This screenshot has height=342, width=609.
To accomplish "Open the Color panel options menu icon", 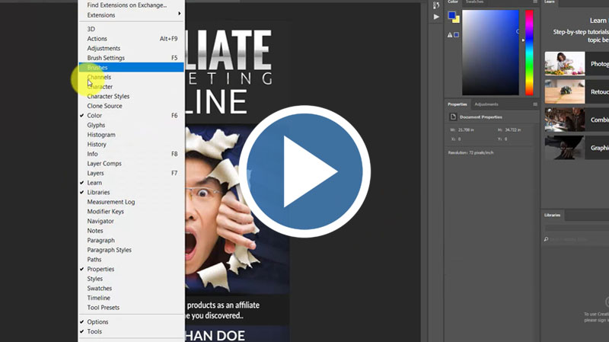I will coord(535,2).
